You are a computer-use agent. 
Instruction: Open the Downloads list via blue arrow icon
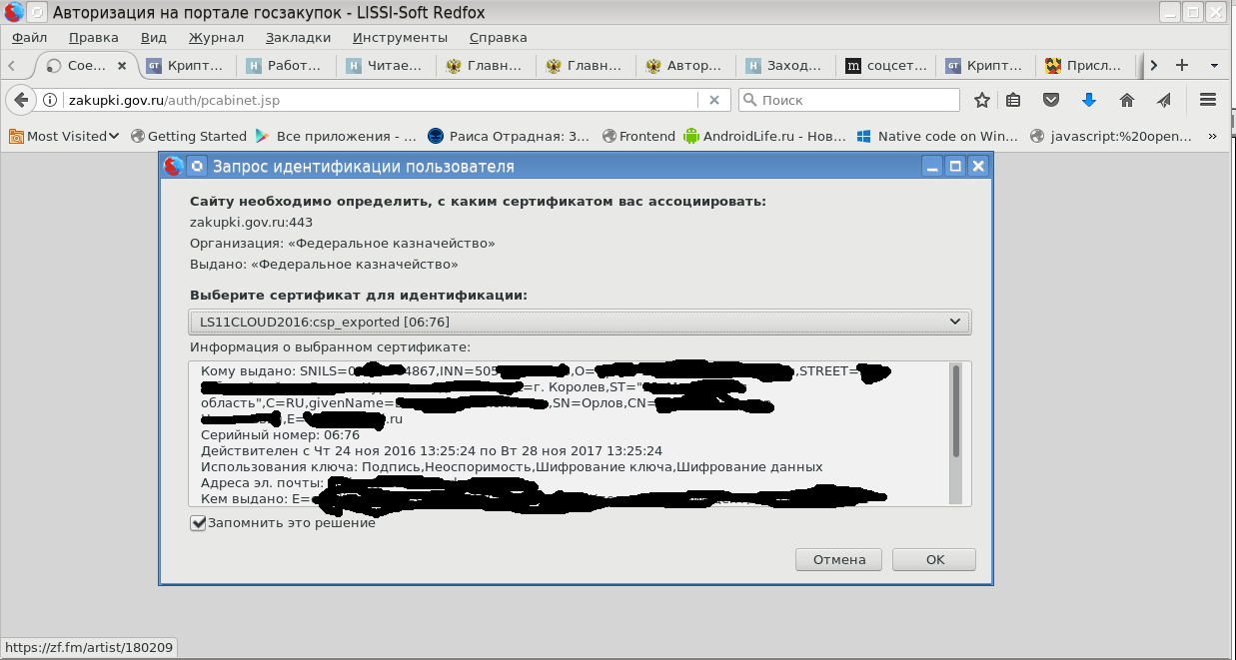tap(1088, 100)
